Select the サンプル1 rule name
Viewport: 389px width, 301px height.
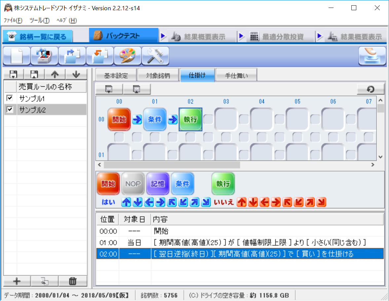pos(32,99)
